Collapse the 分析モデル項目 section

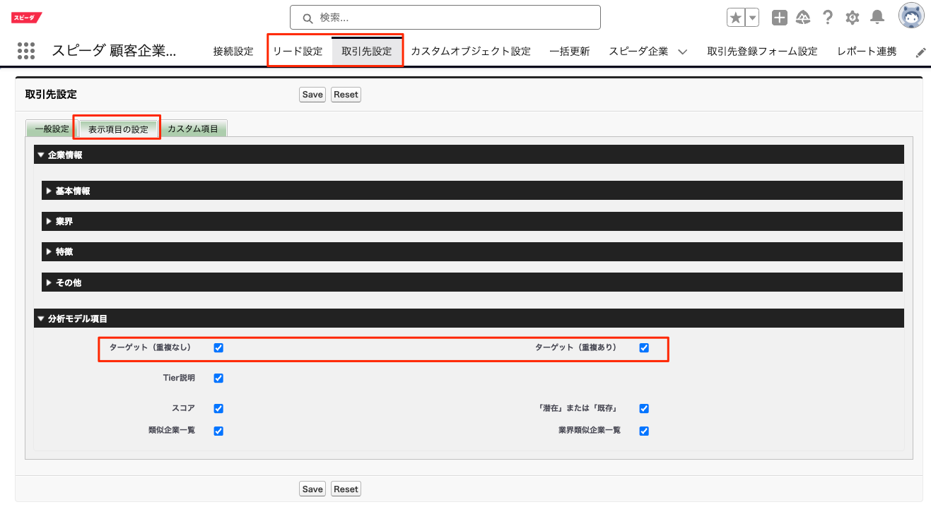pyautogui.click(x=78, y=318)
